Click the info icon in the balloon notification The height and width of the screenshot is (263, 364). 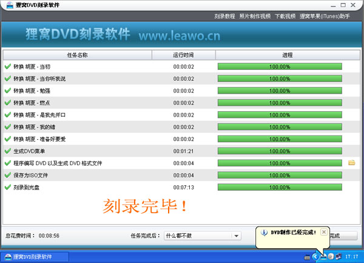coord(264,232)
